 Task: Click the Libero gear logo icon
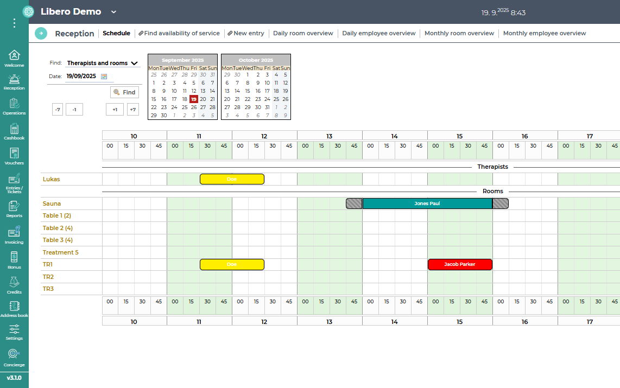click(x=28, y=11)
